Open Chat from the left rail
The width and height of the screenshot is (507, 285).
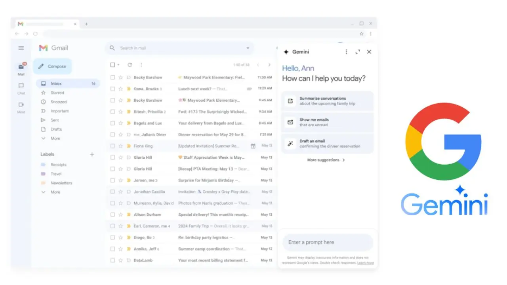(x=21, y=88)
